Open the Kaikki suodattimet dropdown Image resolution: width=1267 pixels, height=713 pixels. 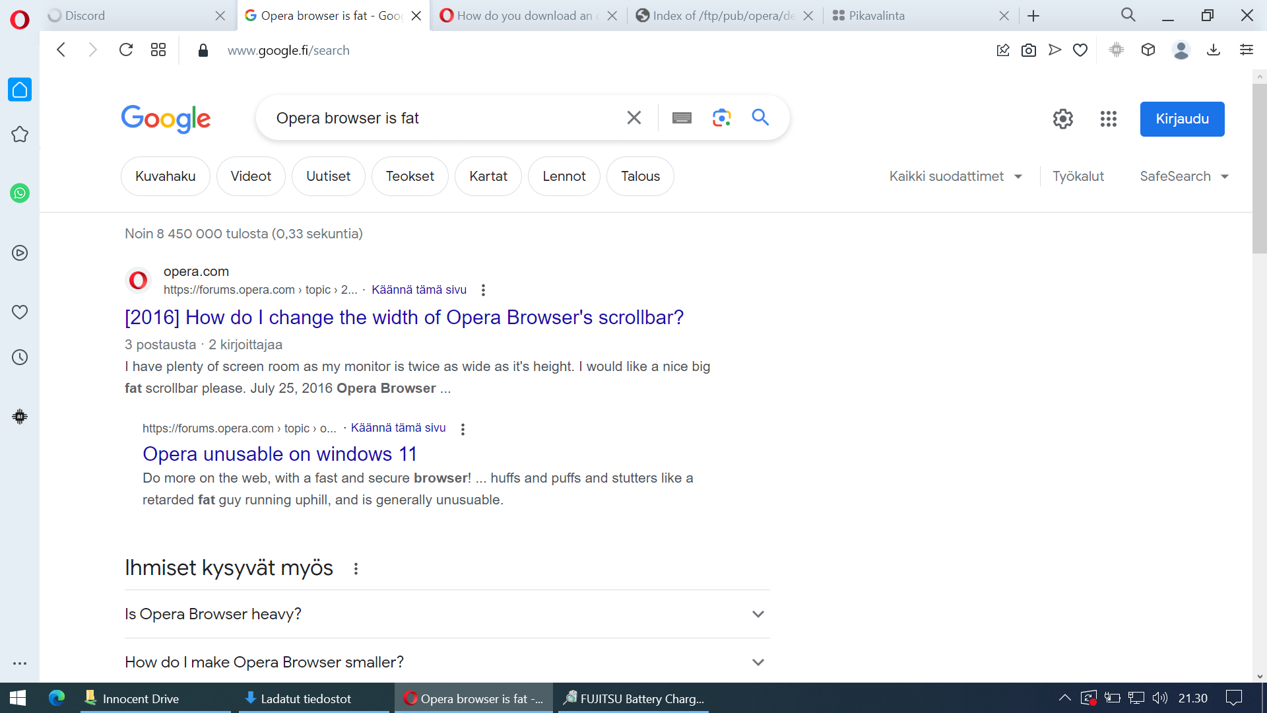956,176
